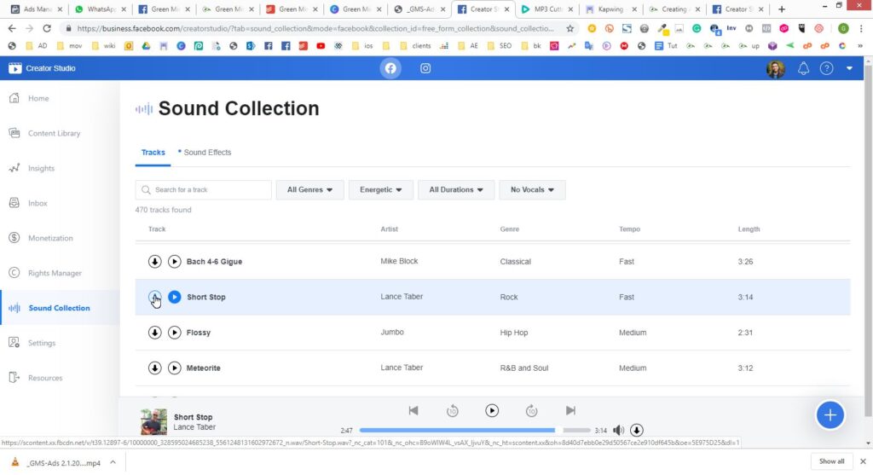Click the Search for a track field
The image size is (873, 475).
coord(203,190)
